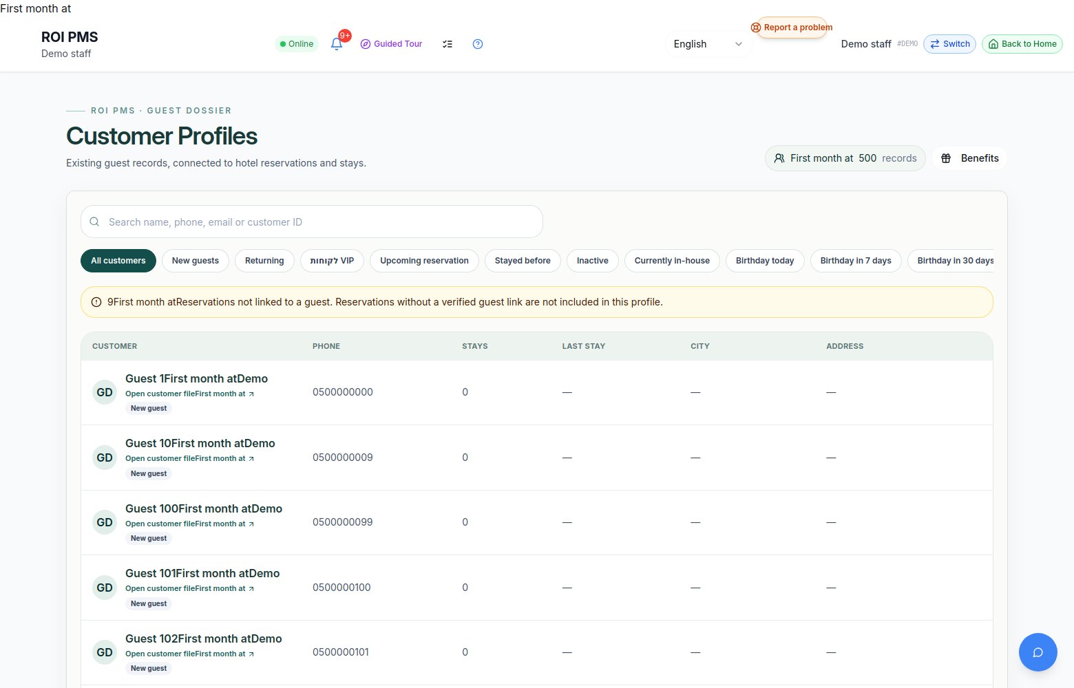
Task: Click the GD avatar for Guest 100
Action: [105, 522]
